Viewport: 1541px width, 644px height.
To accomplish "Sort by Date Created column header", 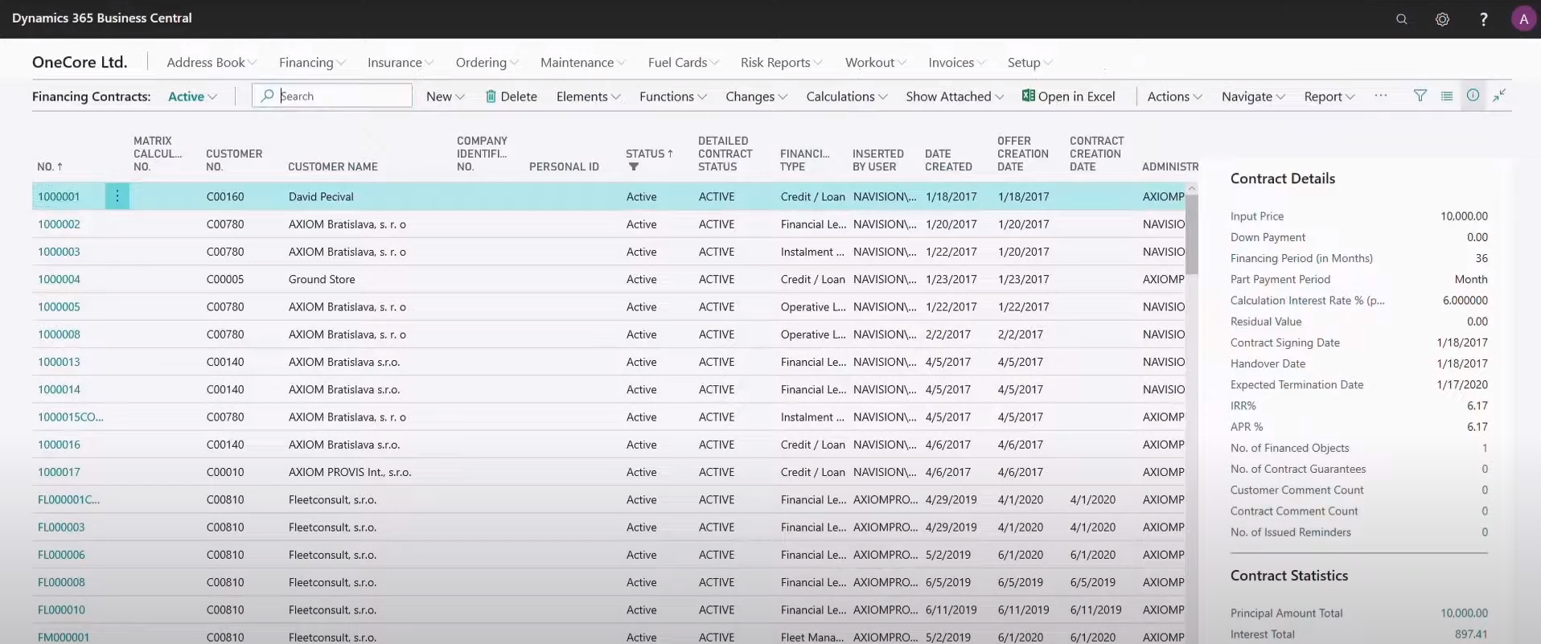I will [x=948, y=160].
